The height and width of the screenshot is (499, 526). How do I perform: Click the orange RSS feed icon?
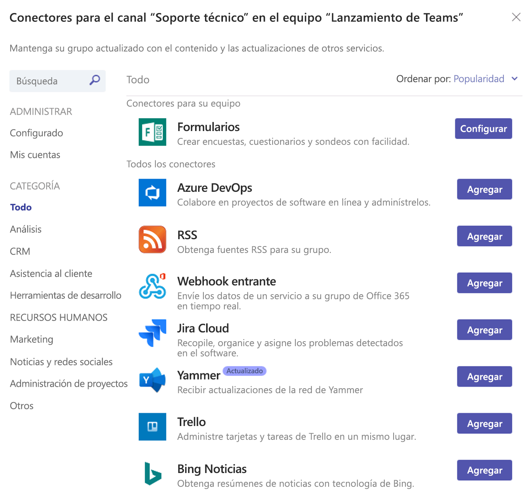coord(152,240)
